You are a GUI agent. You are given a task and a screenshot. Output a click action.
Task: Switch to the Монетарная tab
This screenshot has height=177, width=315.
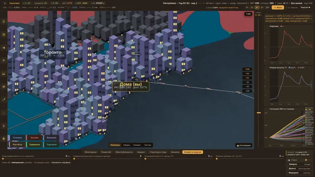(90, 152)
